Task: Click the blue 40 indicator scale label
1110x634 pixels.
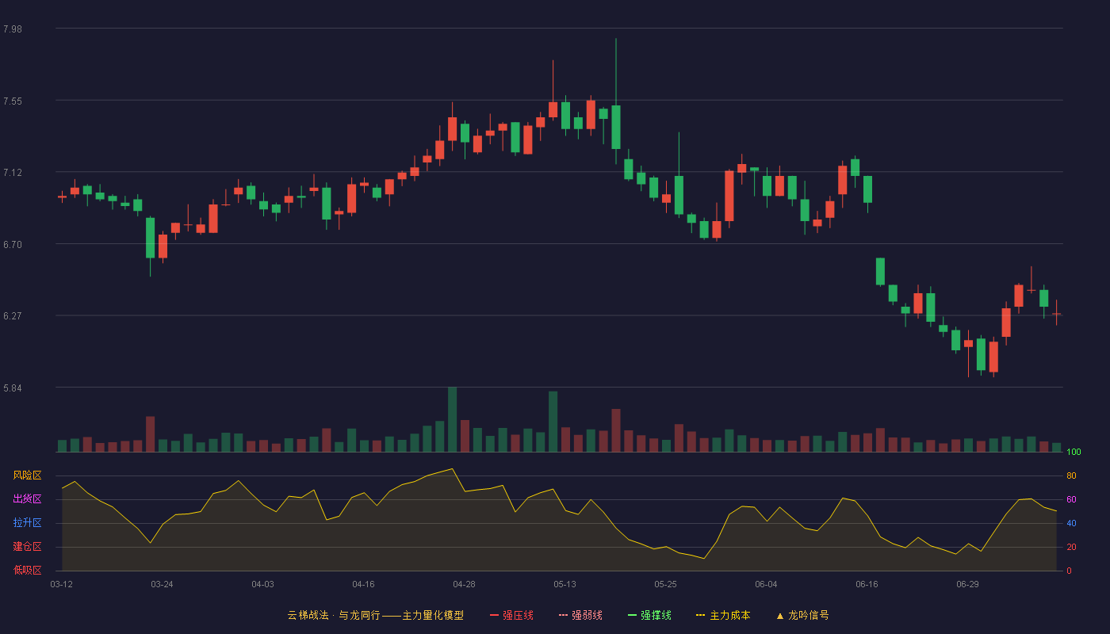Action: coord(1071,524)
